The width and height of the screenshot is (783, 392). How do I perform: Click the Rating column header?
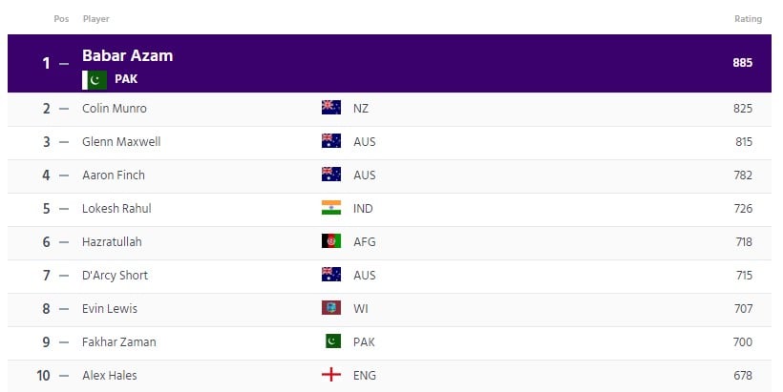pos(748,18)
